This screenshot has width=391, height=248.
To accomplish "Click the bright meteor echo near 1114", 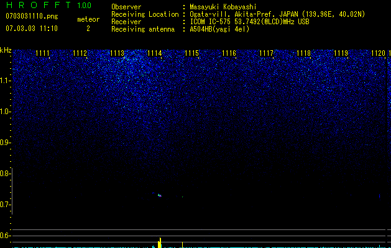I will tap(159, 195).
